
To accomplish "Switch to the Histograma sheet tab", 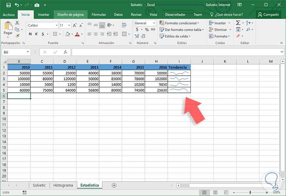I will 63,185.
